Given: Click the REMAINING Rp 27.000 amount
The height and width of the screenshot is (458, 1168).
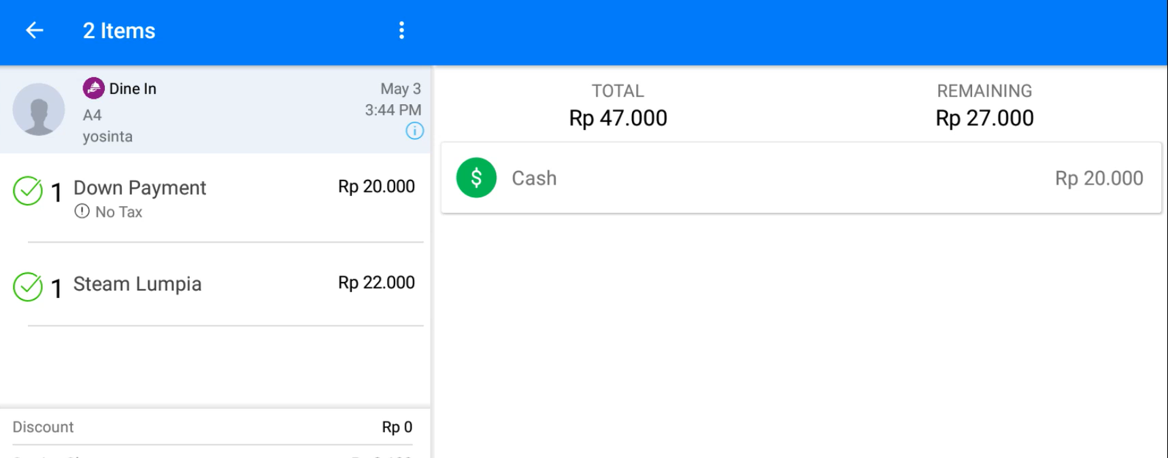Looking at the screenshot, I should (984, 118).
